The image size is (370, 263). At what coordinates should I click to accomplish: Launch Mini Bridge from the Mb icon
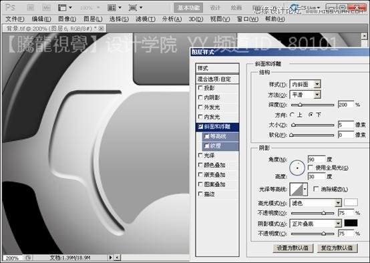coord(47,8)
